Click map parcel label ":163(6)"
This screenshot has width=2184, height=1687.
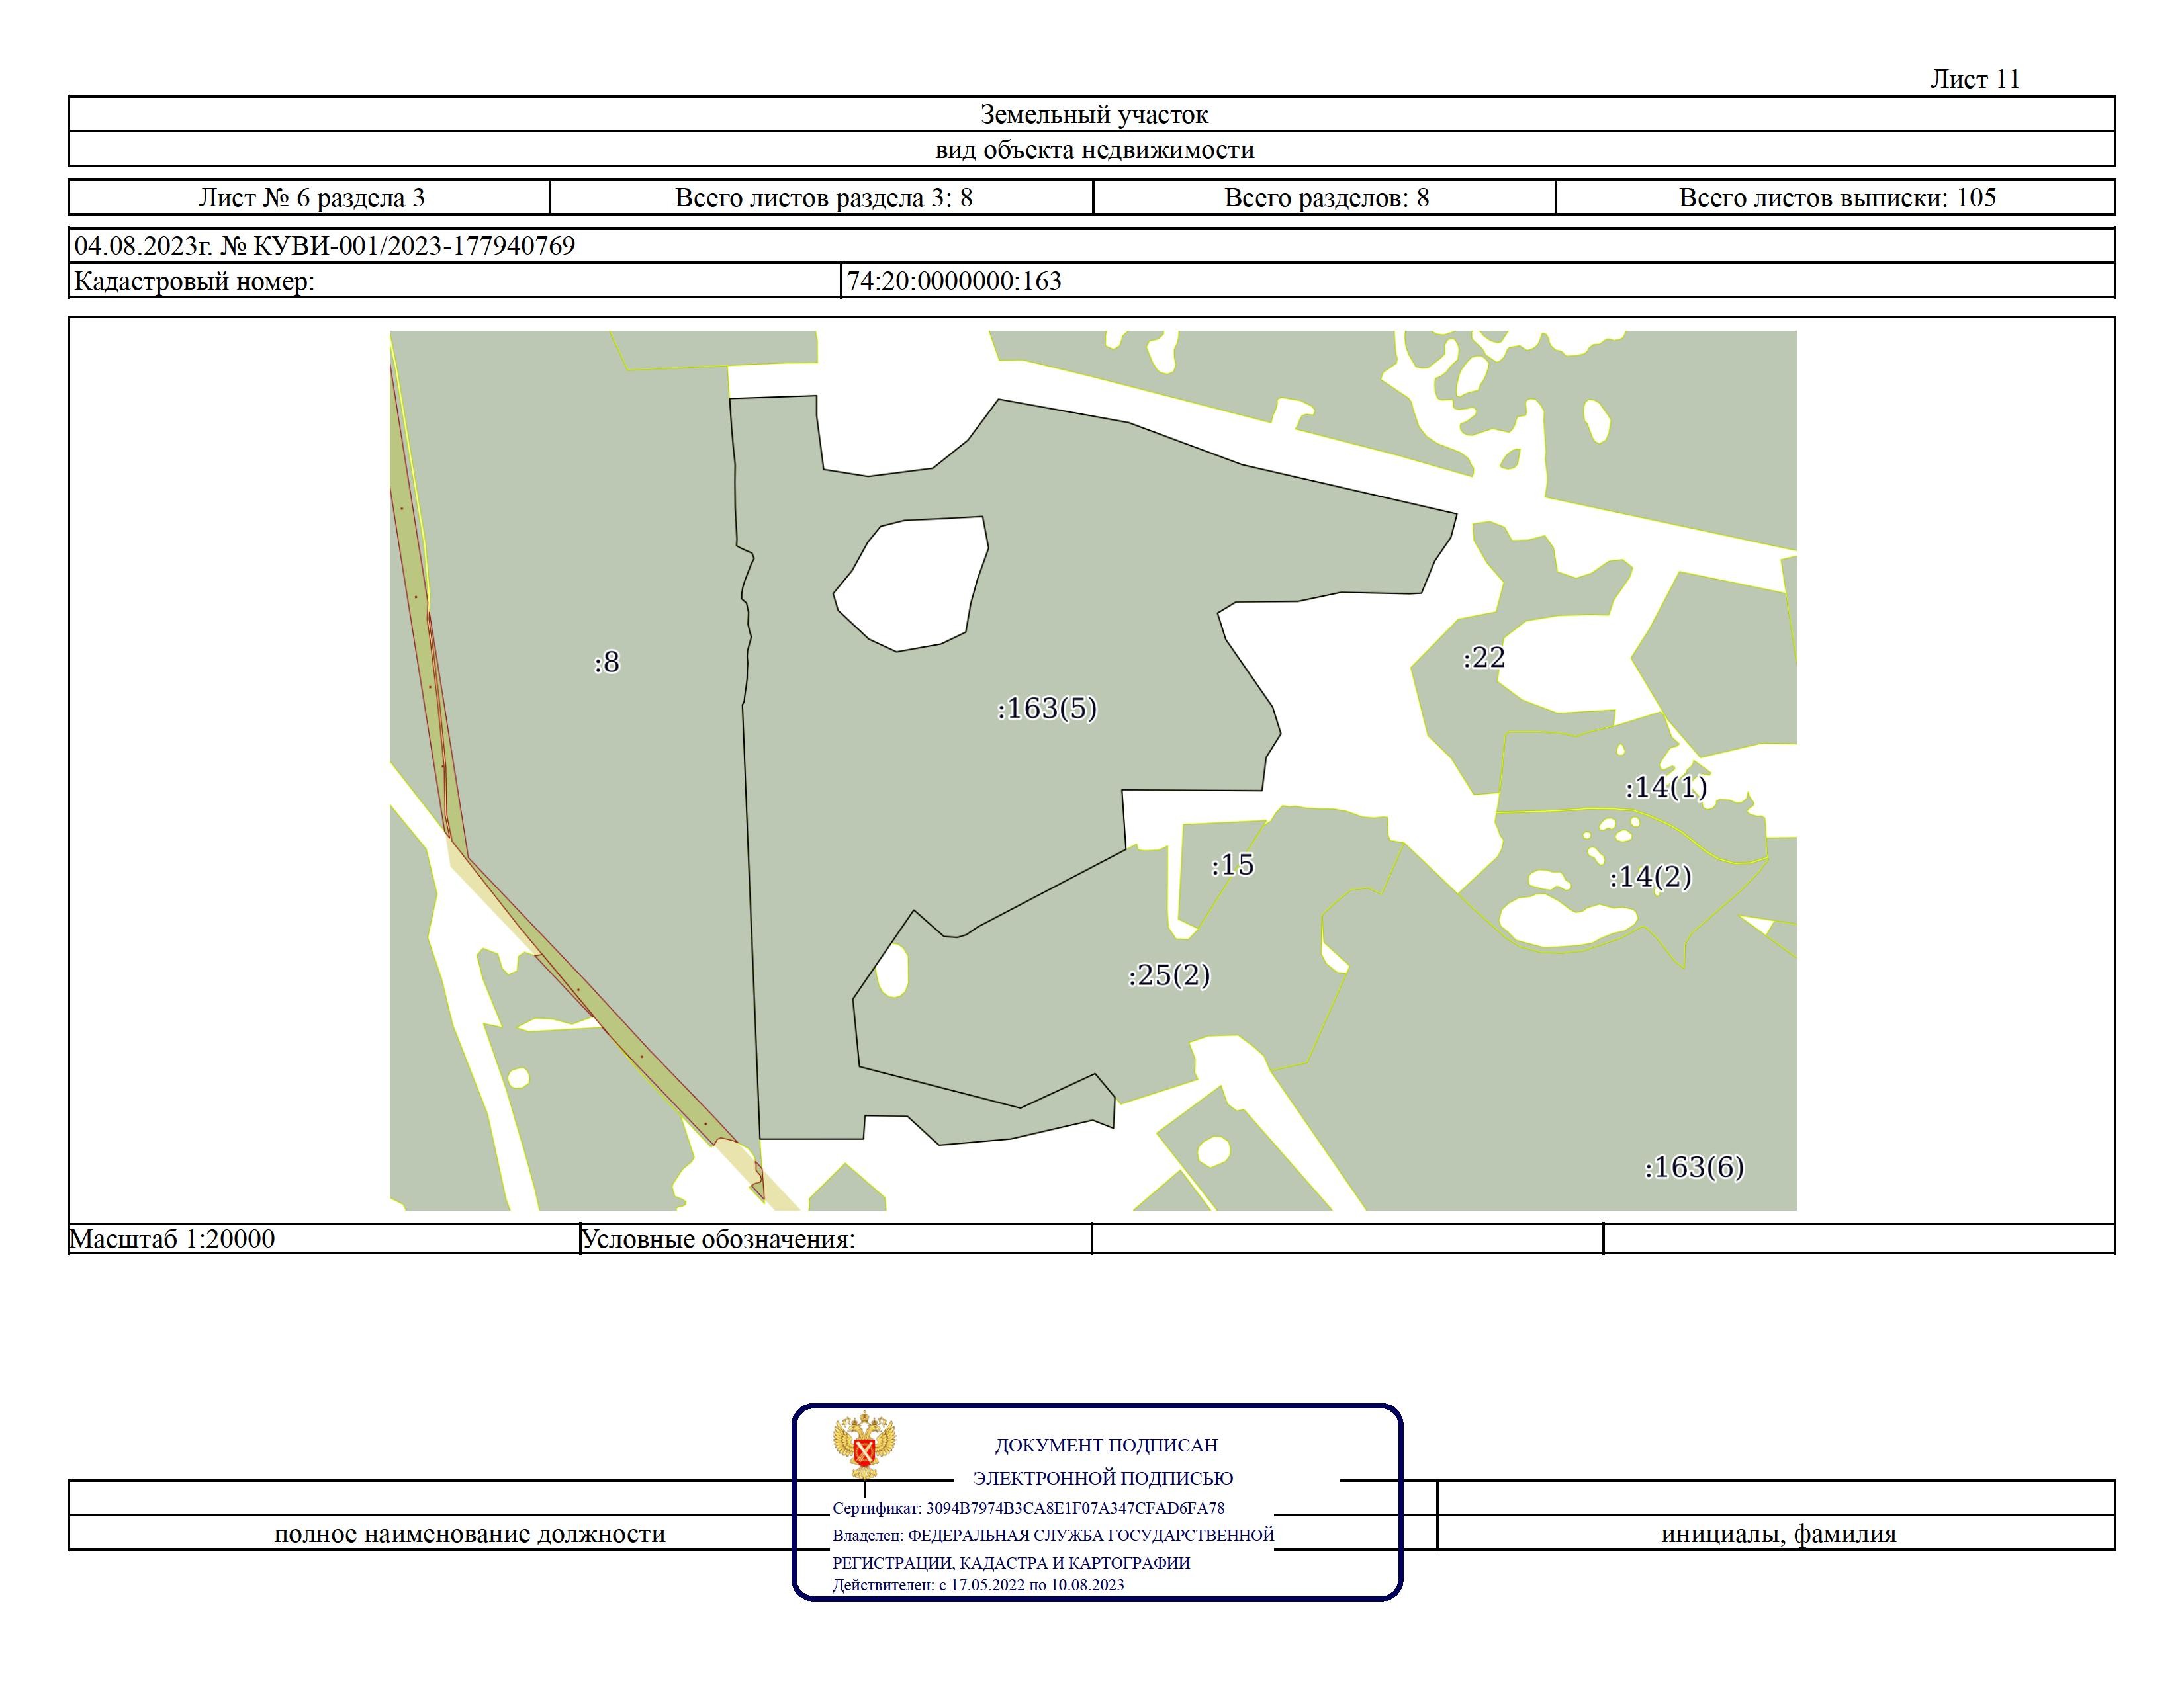pyautogui.click(x=1694, y=1166)
